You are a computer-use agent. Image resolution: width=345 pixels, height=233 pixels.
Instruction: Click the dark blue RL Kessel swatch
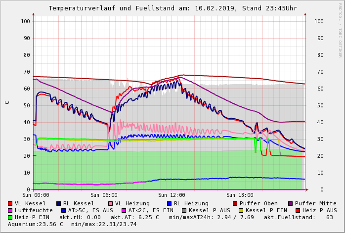click(59, 203)
